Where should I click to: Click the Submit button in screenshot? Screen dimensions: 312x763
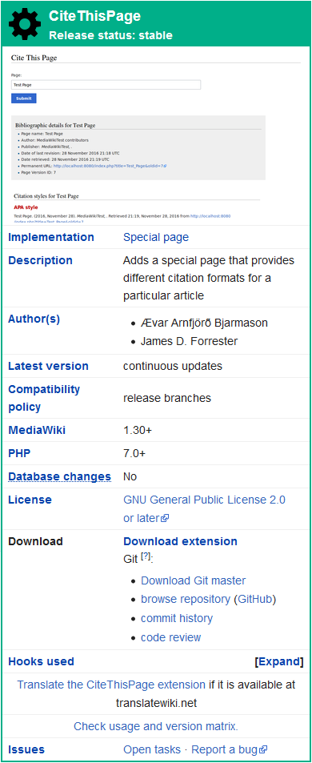[24, 98]
